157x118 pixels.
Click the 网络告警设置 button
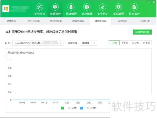coord(142,32)
